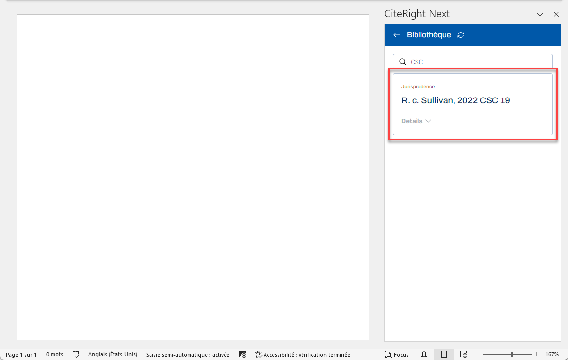Click the Jurisprudence label
The height and width of the screenshot is (360, 568).
(x=417, y=86)
